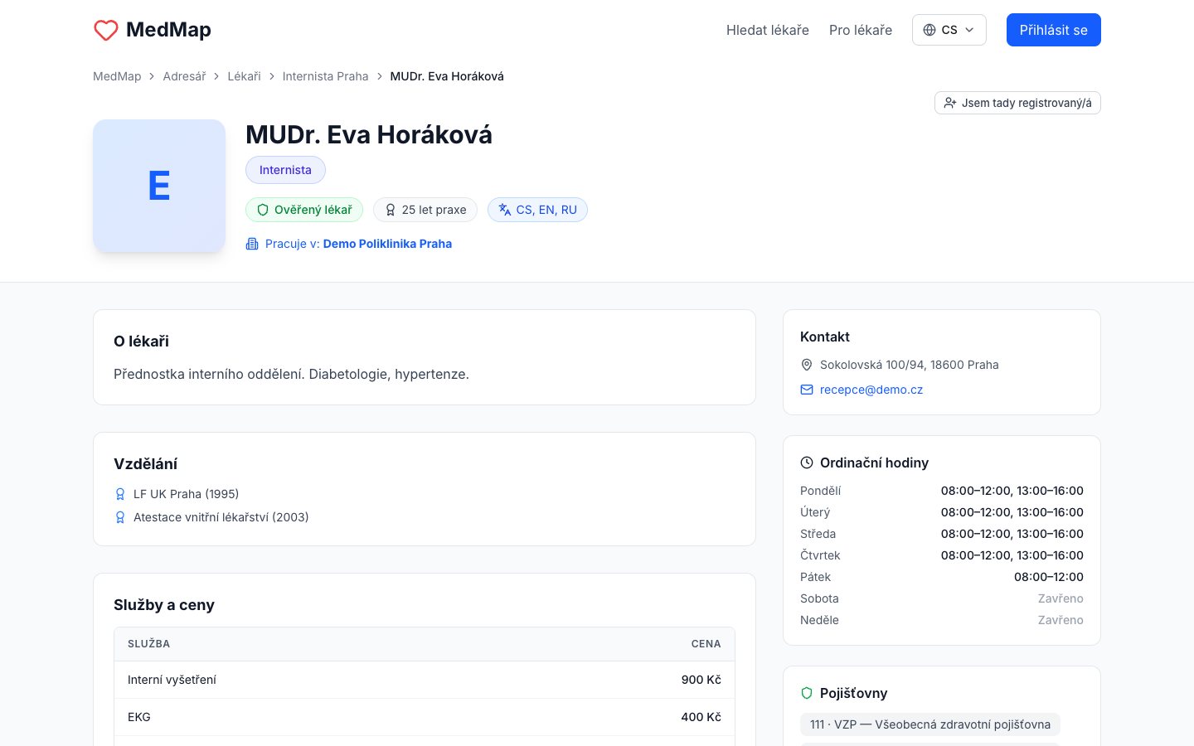1194x746 pixels.
Task: Click the Ověřený lékař badge text
Action: 313,210
